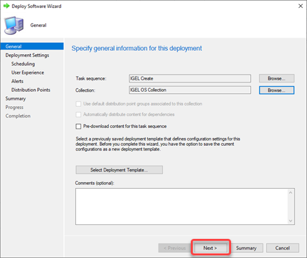Close the Deploy Software Wizard window

tap(300, 6)
